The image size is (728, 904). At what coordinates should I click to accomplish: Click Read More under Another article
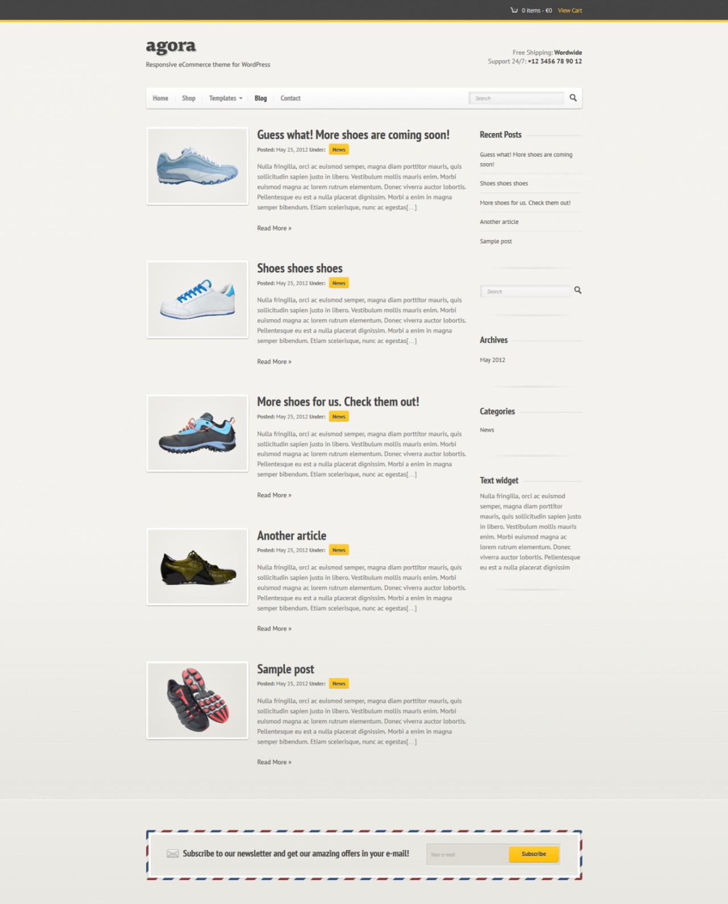[x=274, y=629]
